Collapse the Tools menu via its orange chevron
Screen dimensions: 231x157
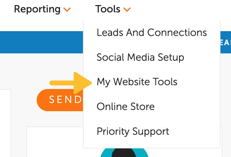pyautogui.click(x=127, y=10)
